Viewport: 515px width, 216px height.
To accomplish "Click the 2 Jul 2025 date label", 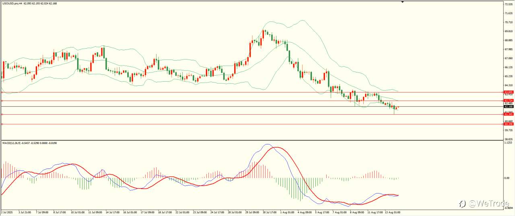I will pos(7,212).
